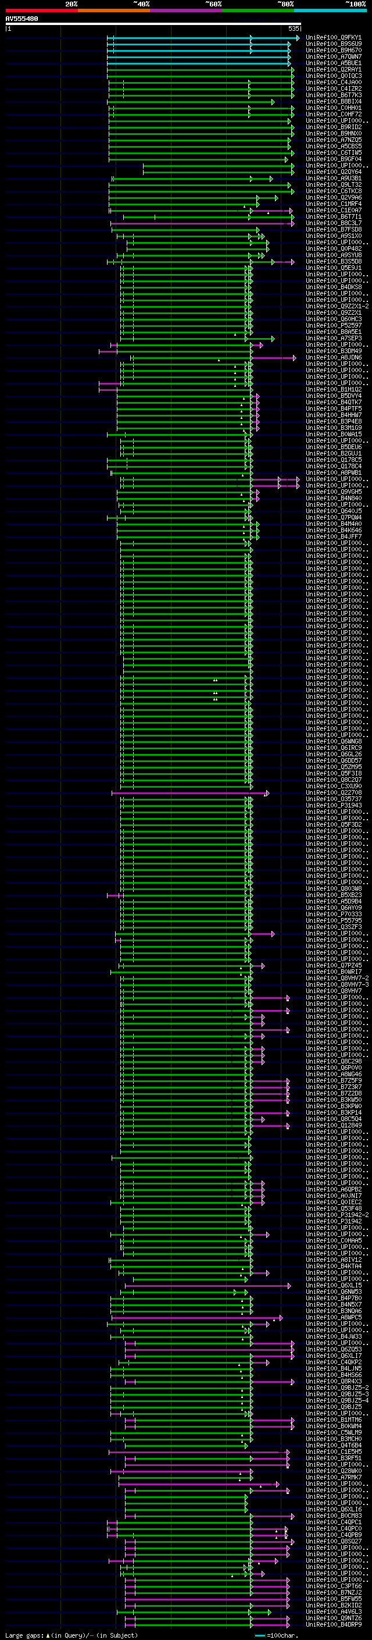Image resolution: width=372 pixels, height=1640 pixels.
Task: Click the UniRef100_C3PT66 label
Action: (333, 1586)
